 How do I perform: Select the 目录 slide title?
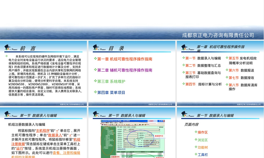116,48
